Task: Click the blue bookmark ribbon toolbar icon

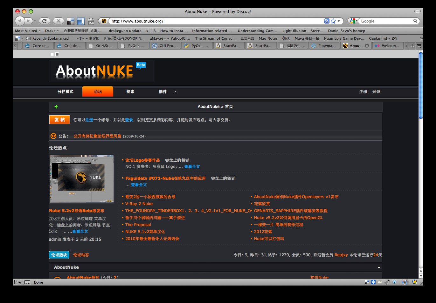Action: [81, 21]
